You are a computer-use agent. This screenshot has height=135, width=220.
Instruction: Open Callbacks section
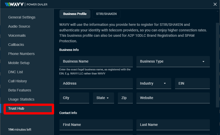pyautogui.click(x=16, y=45)
